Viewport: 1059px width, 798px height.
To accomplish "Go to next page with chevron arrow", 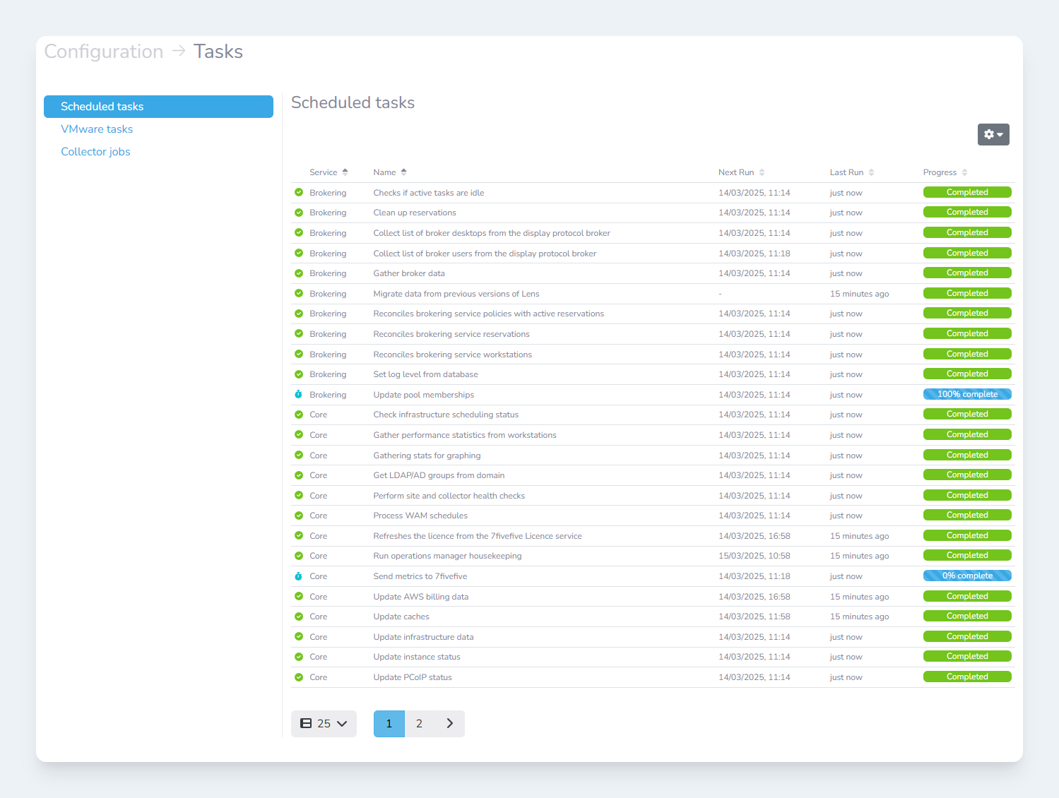I will pos(449,724).
